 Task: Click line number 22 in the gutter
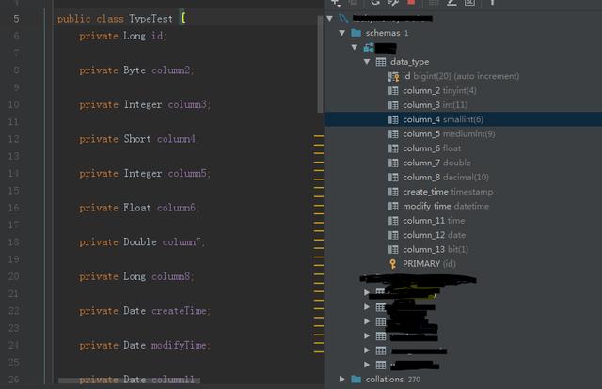(13, 311)
